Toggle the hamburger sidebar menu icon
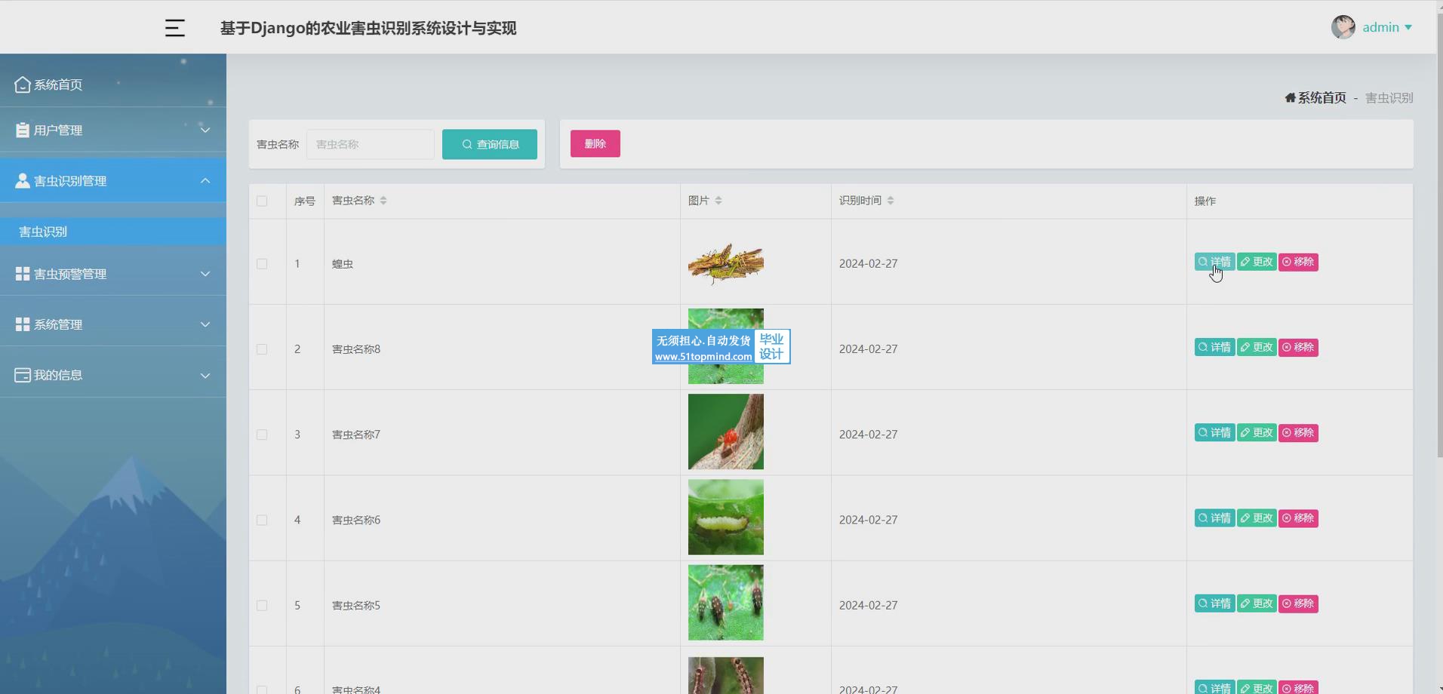 pyautogui.click(x=174, y=28)
